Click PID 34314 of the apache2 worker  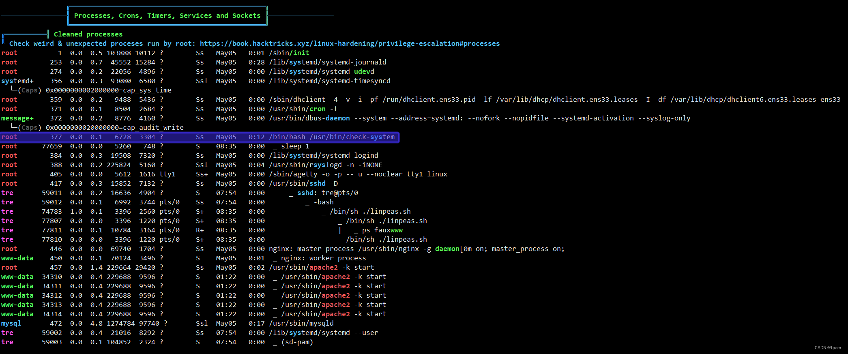(52, 314)
